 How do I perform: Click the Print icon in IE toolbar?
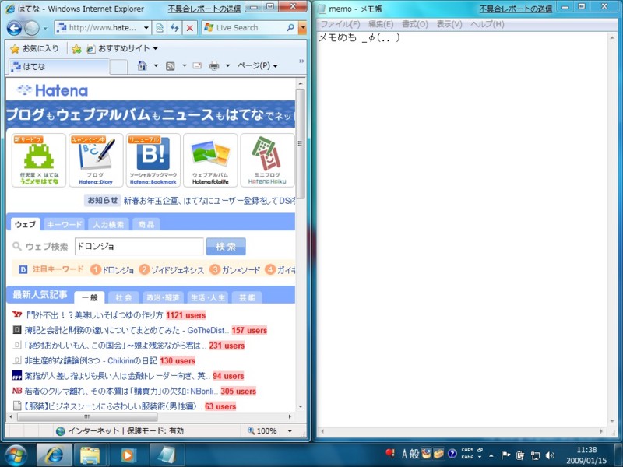click(x=215, y=65)
